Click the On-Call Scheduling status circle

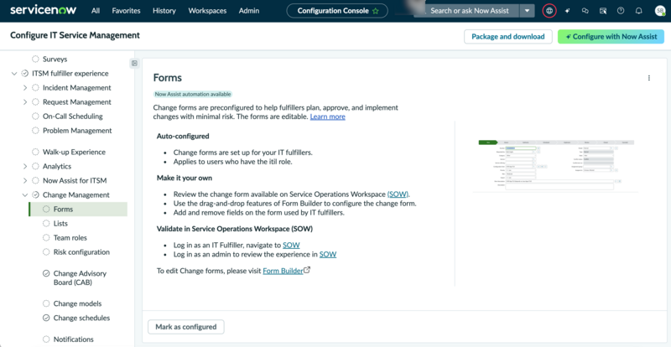pyautogui.click(x=35, y=117)
